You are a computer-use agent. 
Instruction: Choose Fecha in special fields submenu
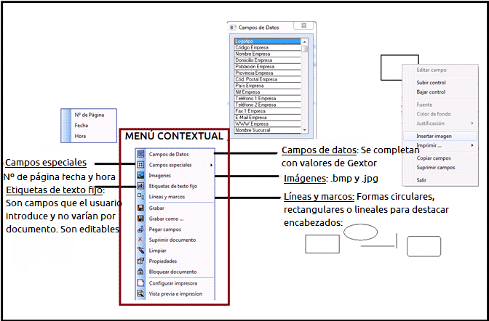pyautogui.click(x=90, y=126)
